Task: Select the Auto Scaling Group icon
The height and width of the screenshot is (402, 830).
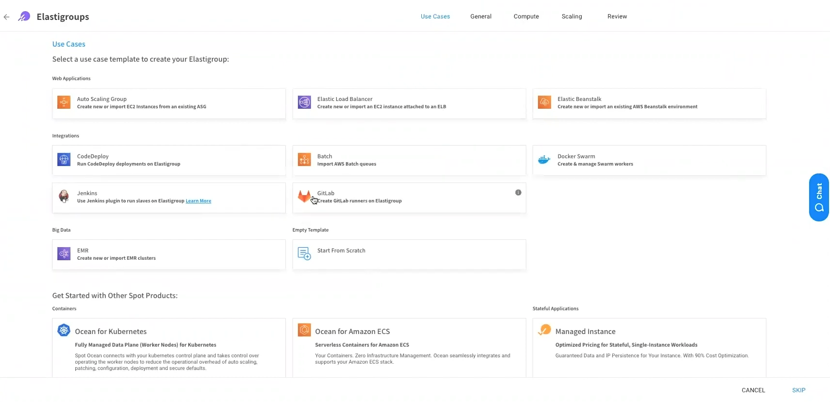Action: click(x=64, y=102)
